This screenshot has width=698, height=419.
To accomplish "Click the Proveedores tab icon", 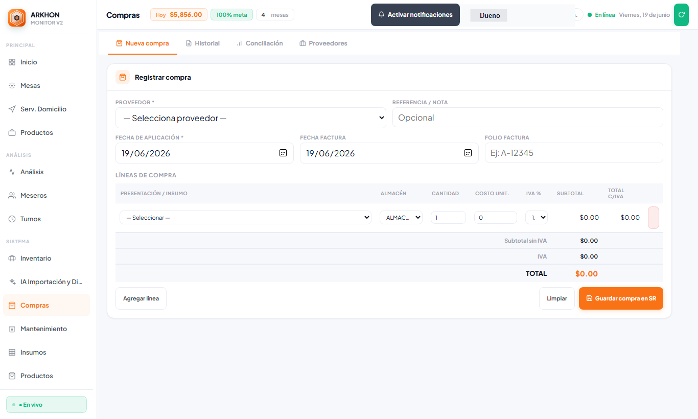I will tap(303, 43).
